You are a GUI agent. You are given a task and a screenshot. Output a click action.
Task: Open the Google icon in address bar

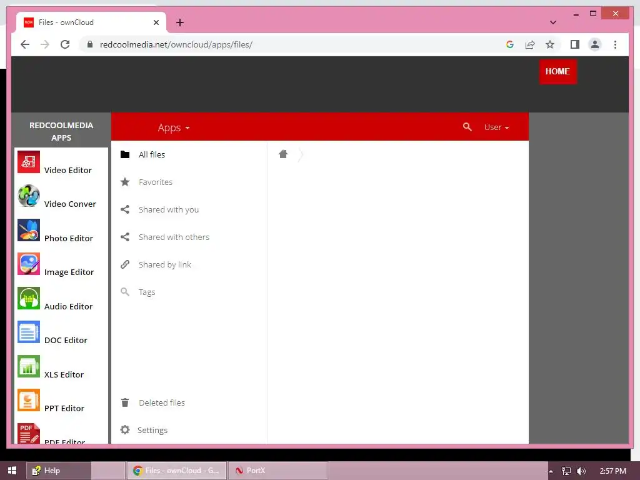click(x=510, y=44)
